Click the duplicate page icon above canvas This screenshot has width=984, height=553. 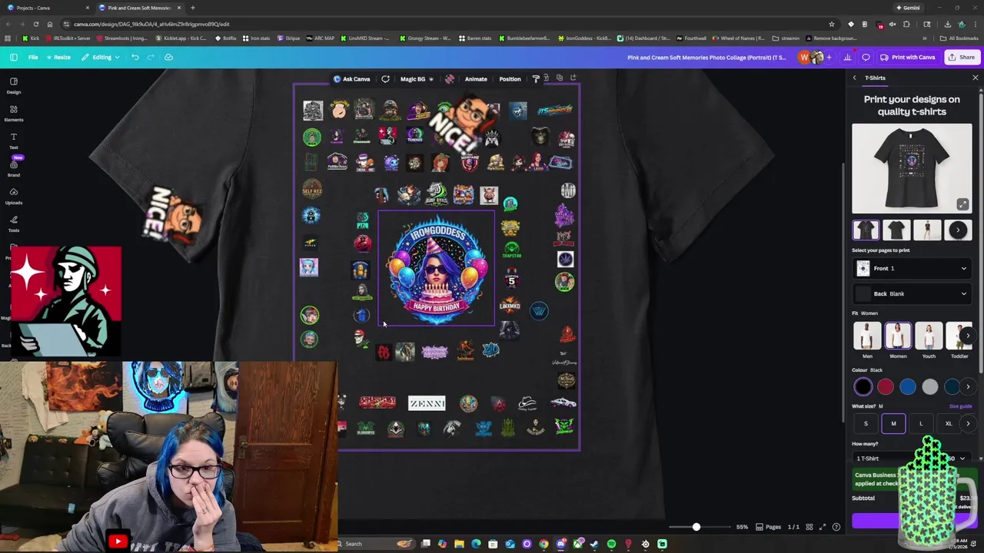(x=560, y=78)
